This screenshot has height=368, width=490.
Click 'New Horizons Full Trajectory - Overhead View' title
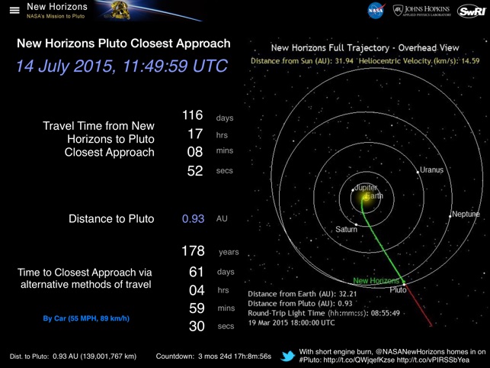(x=365, y=48)
